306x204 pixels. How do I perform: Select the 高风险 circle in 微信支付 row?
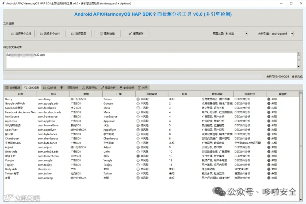pyautogui.click(x=138, y=156)
